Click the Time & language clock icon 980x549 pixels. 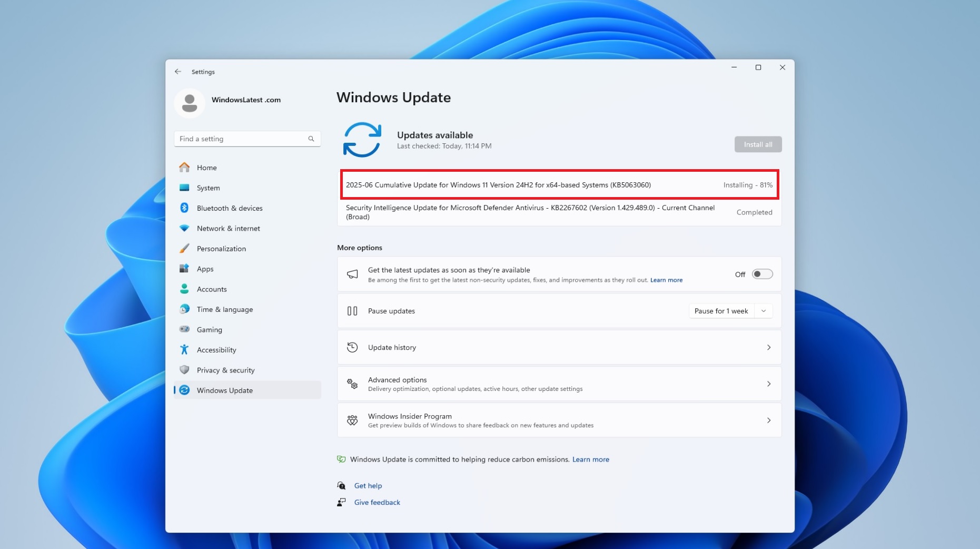pyautogui.click(x=184, y=309)
